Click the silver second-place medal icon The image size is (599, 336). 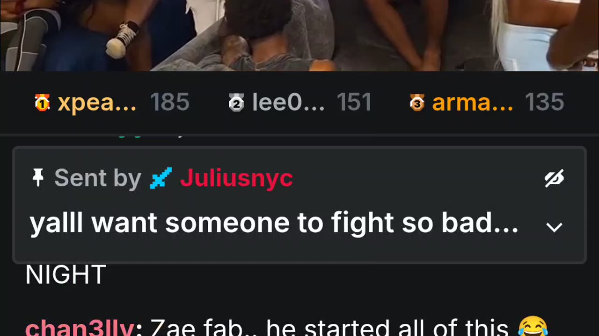pos(236,103)
